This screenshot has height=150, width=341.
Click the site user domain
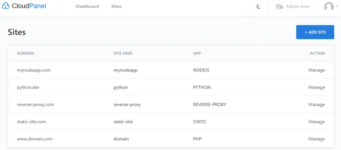point(121,139)
